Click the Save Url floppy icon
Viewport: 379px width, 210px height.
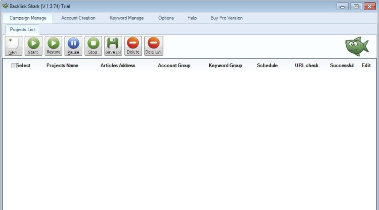[x=113, y=46]
